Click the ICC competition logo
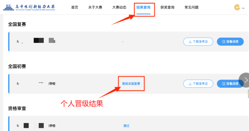This screenshot has width=249, height=131. (29, 7)
